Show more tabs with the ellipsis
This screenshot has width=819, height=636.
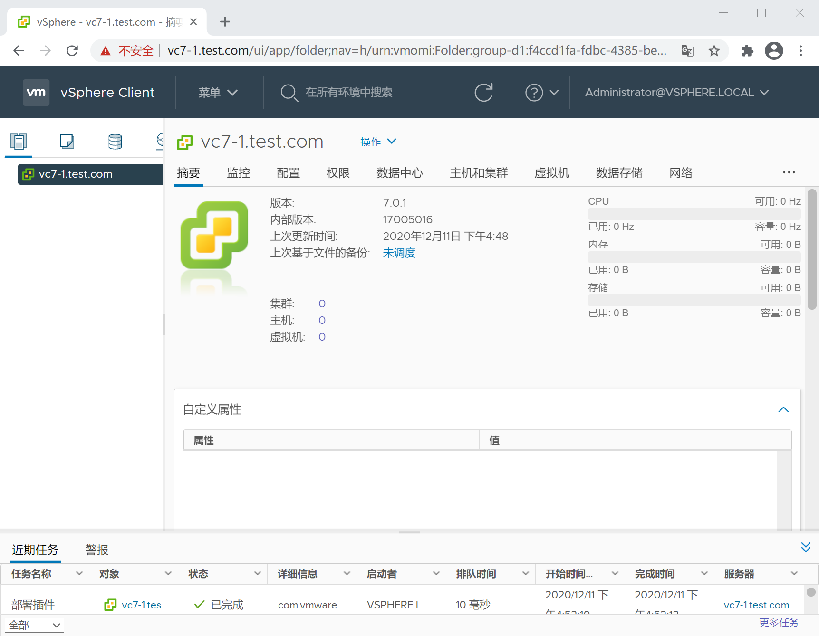click(789, 172)
